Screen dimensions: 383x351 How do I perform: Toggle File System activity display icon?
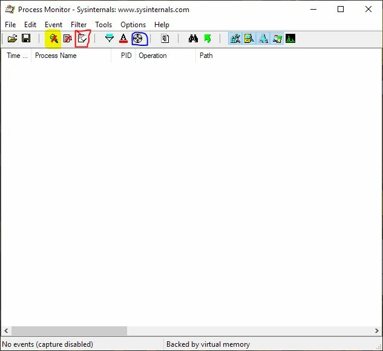249,39
